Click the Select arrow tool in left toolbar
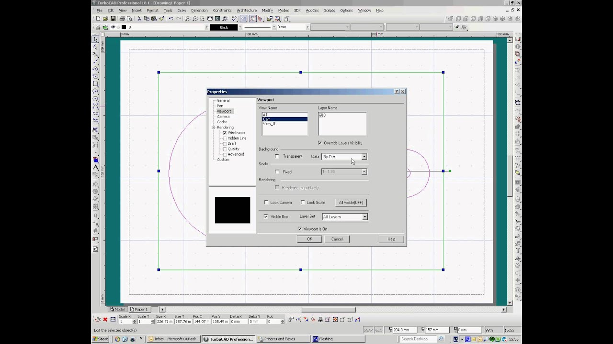Viewport: 613px width, 344px height. point(95,39)
